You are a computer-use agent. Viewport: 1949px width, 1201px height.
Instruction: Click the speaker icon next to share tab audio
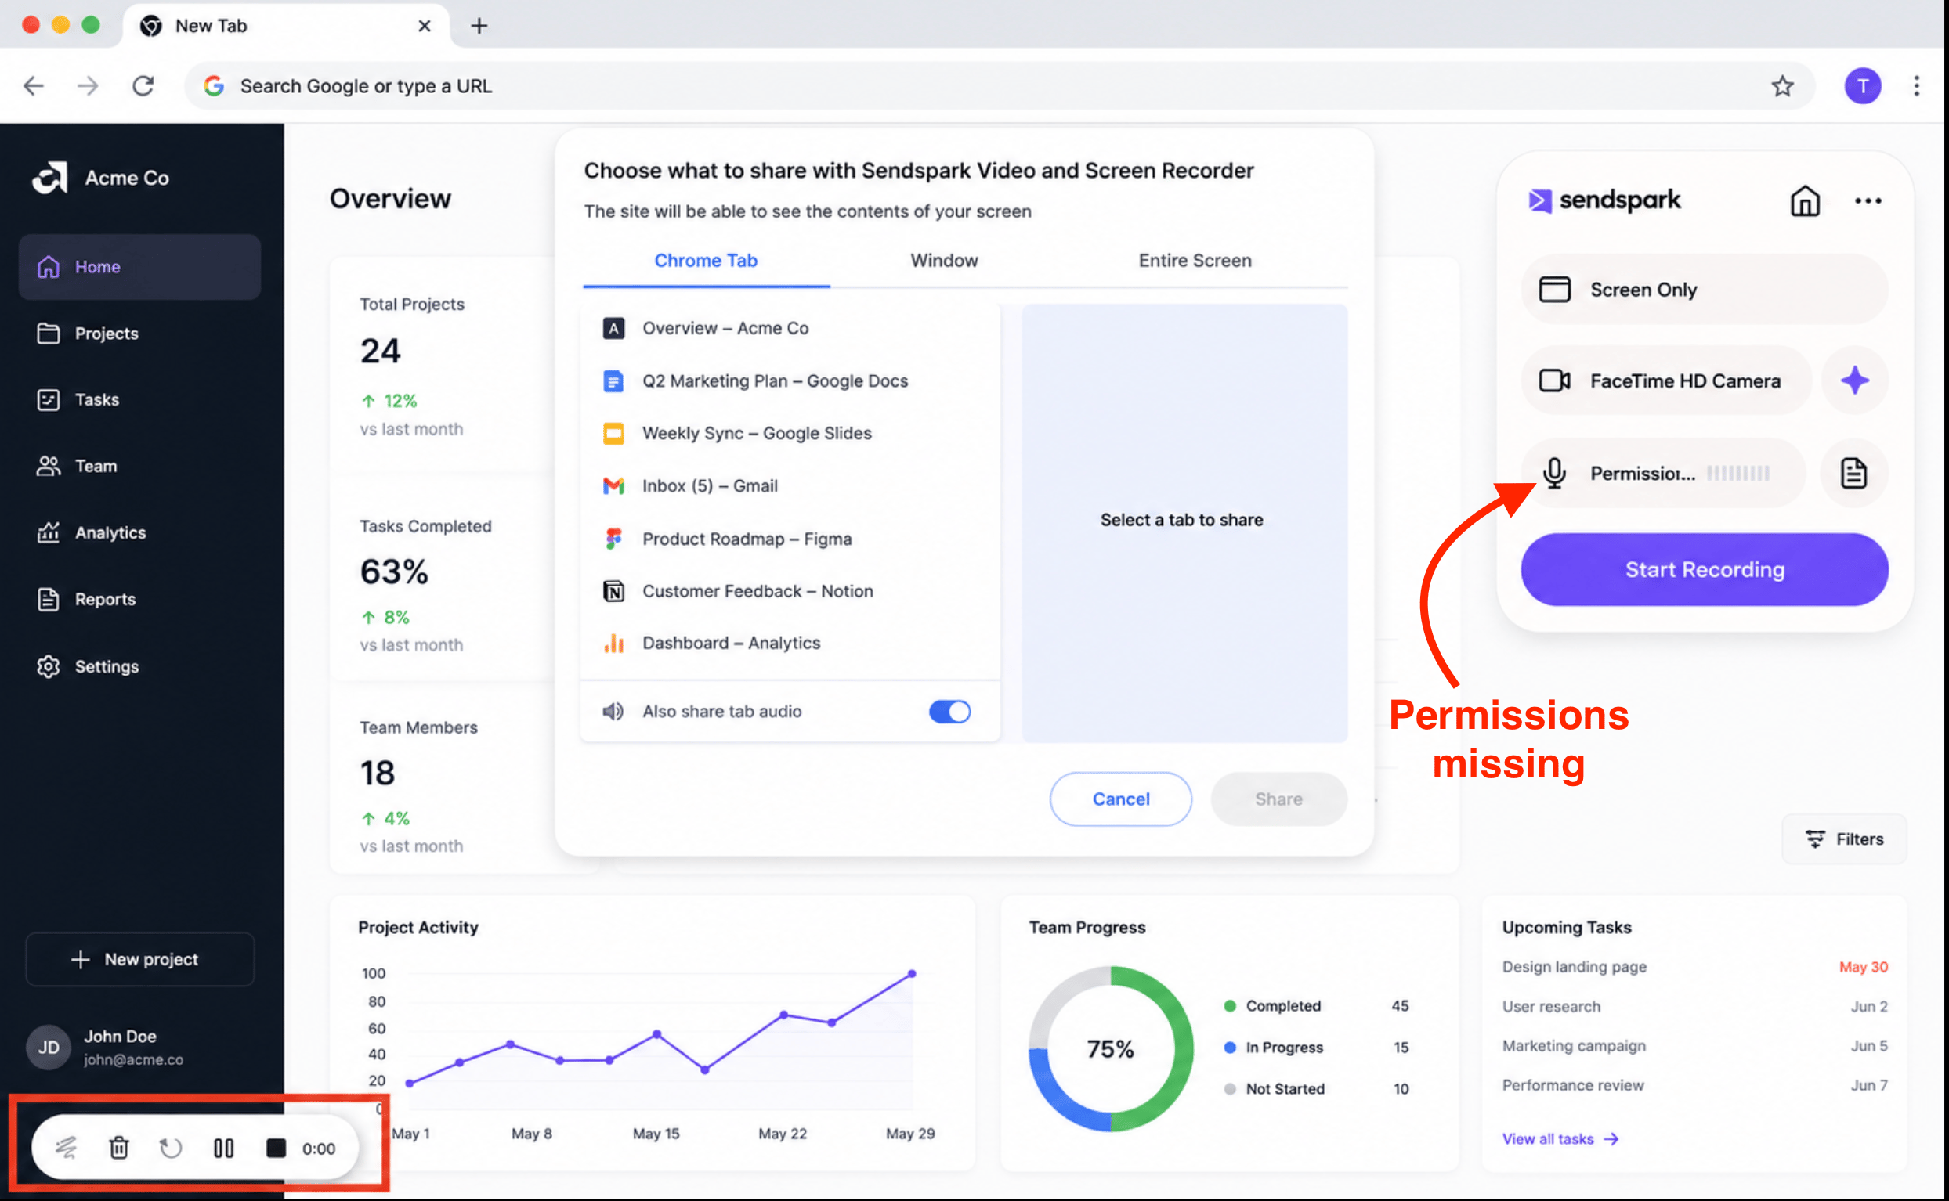click(x=613, y=711)
